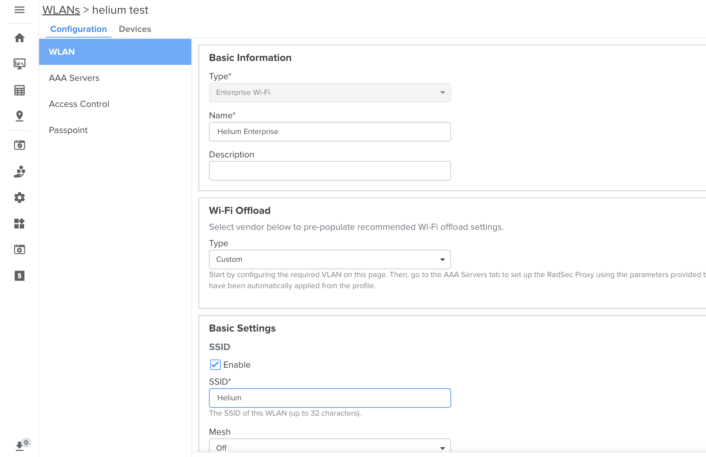The height and width of the screenshot is (457, 706).
Task: Select the Configuration tab
Action: click(79, 29)
